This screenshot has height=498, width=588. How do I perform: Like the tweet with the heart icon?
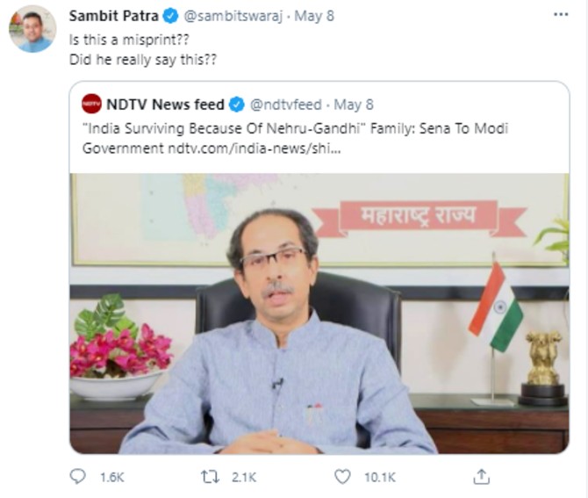pos(342,477)
